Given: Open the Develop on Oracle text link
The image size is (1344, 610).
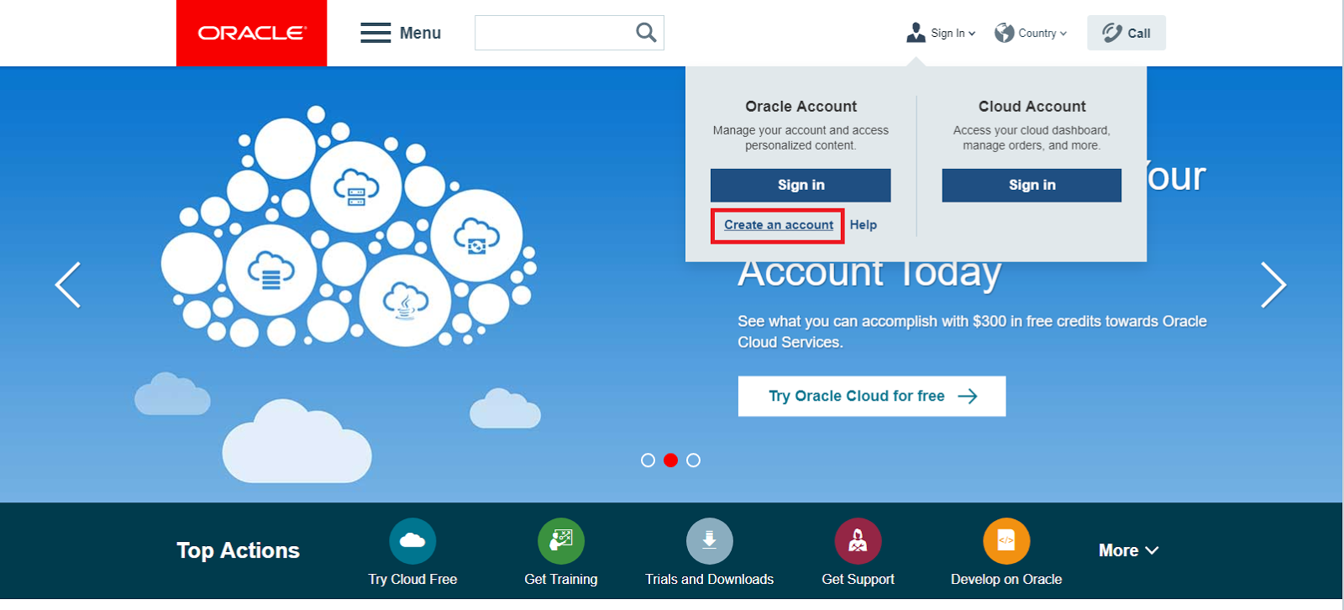Looking at the screenshot, I should pos(1006,580).
